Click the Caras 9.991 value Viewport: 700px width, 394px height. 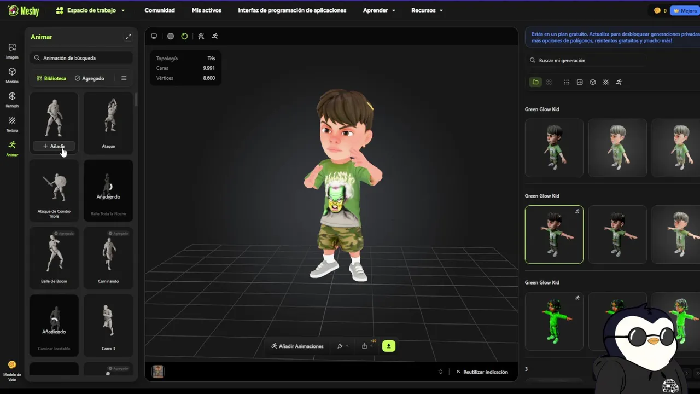(x=209, y=68)
